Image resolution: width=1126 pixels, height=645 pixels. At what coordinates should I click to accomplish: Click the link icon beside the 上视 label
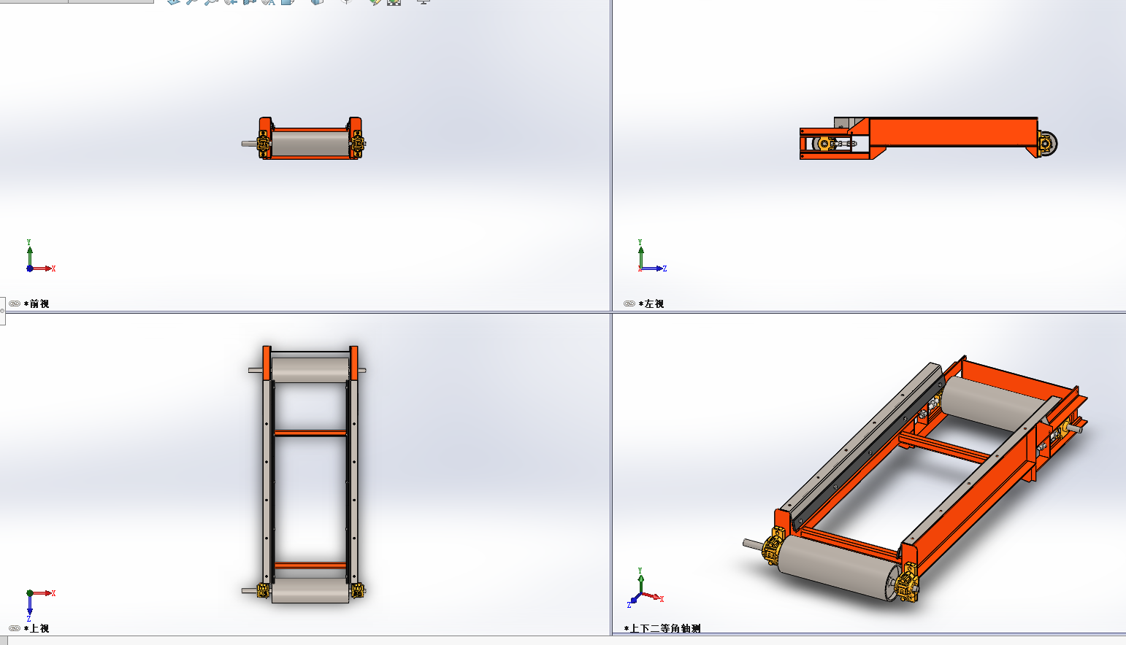pos(15,628)
